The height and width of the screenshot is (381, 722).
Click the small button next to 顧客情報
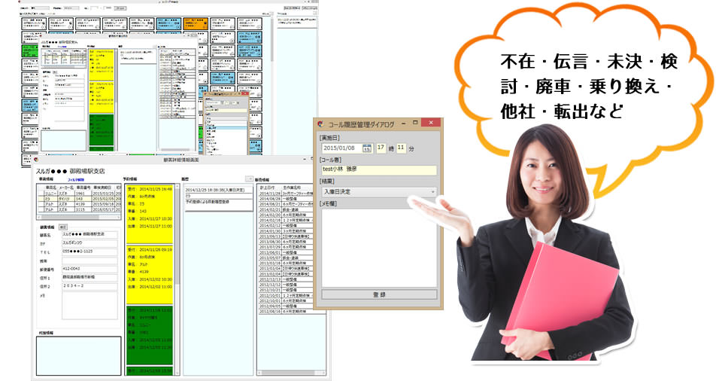(63, 227)
